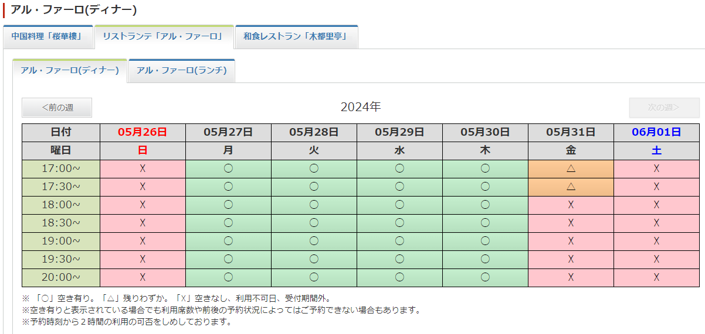This screenshot has height=334, width=705.
Task: Click the 次の週> button
Action: pyautogui.click(x=664, y=108)
